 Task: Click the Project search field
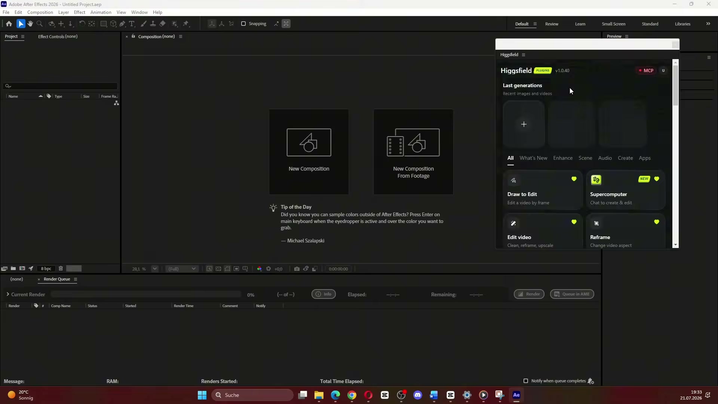coord(60,86)
